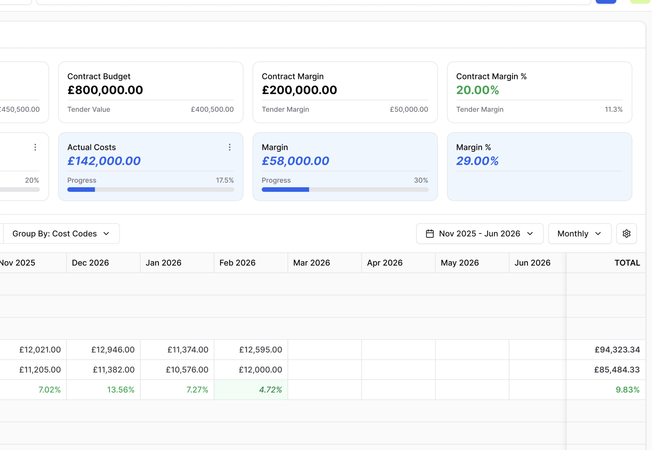This screenshot has height=450, width=652.
Task: Click the TOTAL column header
Action: tap(606, 263)
